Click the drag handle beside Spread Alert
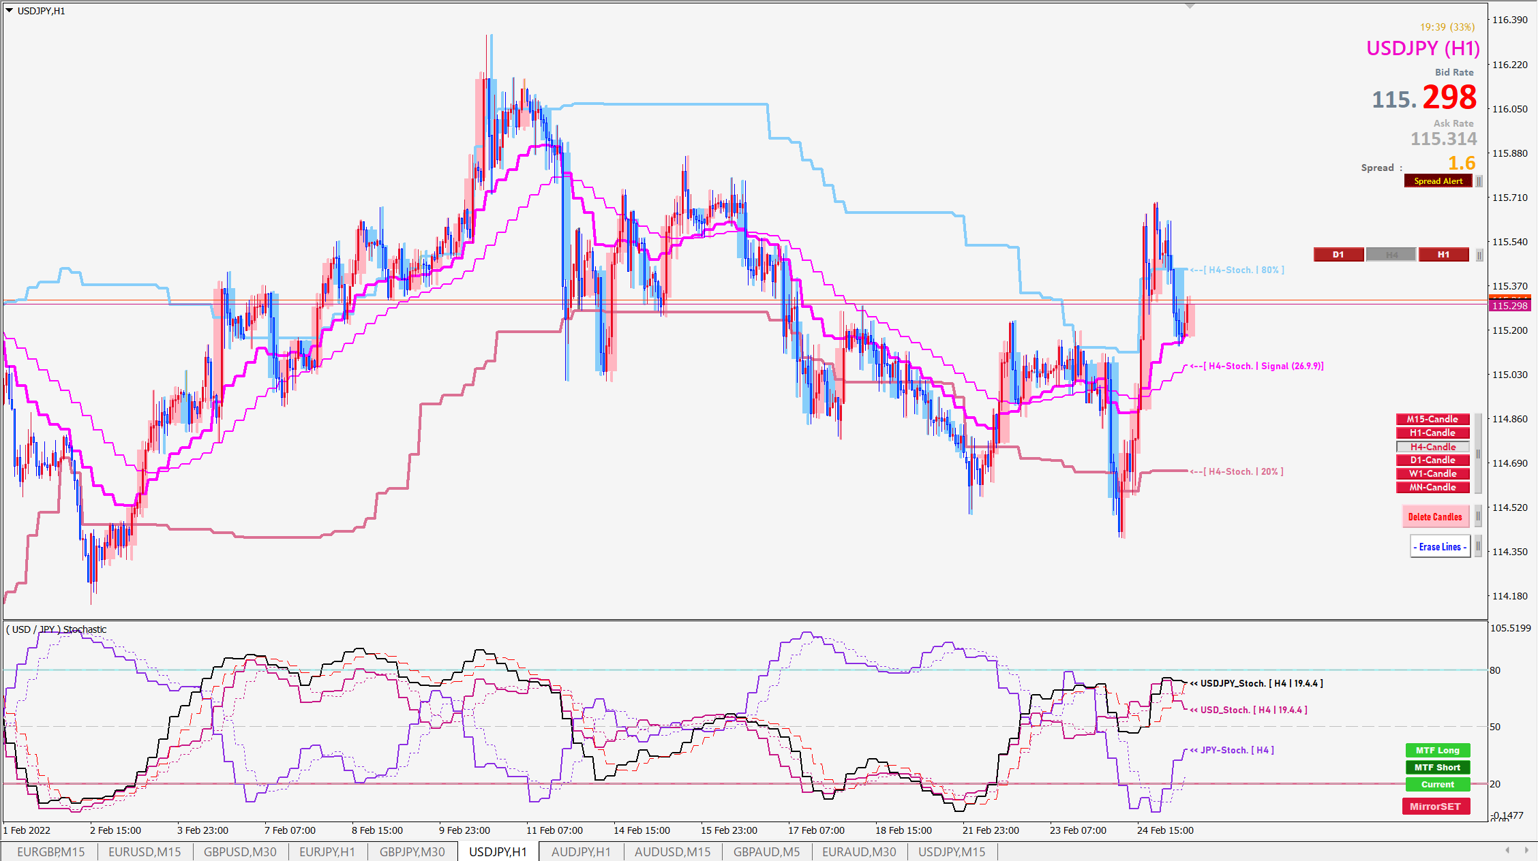This screenshot has width=1538, height=861. click(x=1479, y=181)
